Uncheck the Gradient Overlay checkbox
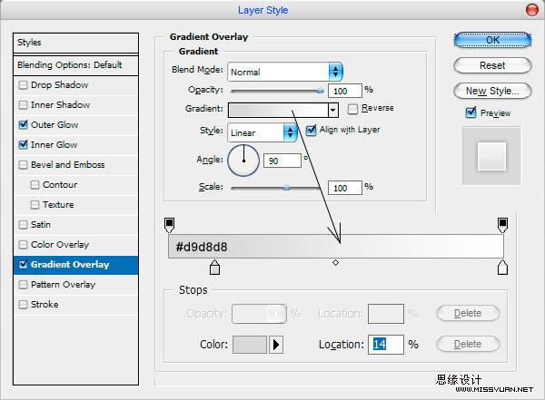Viewport: 545px width, 400px height. (x=23, y=265)
